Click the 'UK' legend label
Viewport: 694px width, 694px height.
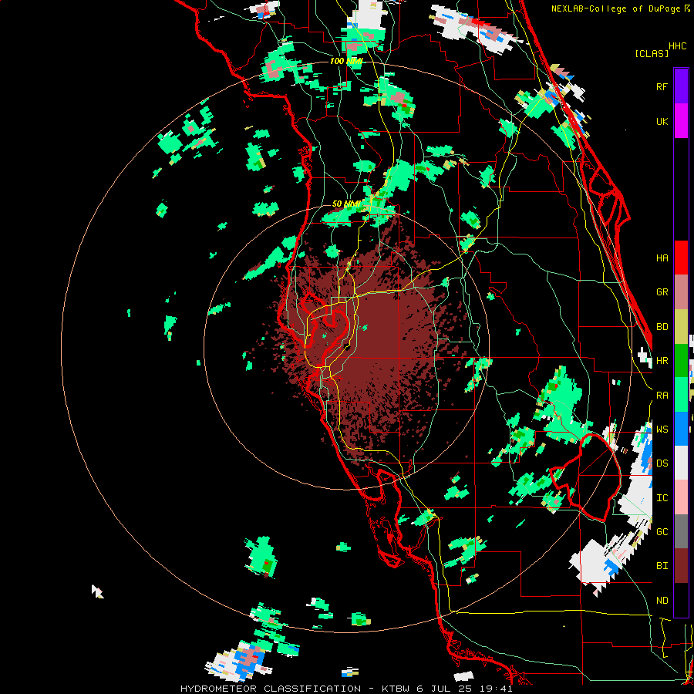(x=662, y=121)
